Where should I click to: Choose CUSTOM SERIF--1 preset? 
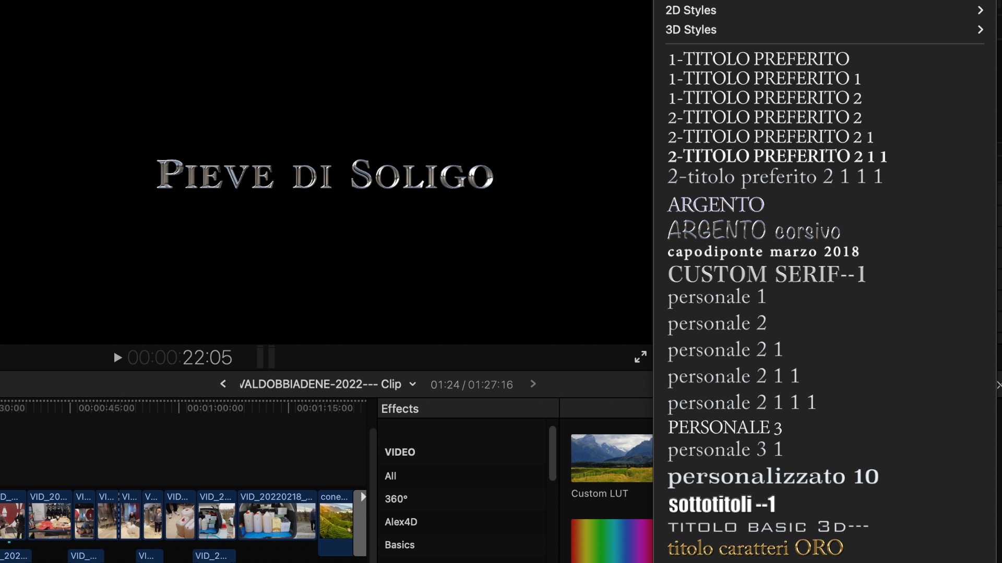[767, 274]
